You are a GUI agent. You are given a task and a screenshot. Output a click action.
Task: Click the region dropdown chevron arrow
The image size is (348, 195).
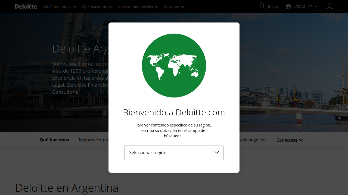[217, 152]
